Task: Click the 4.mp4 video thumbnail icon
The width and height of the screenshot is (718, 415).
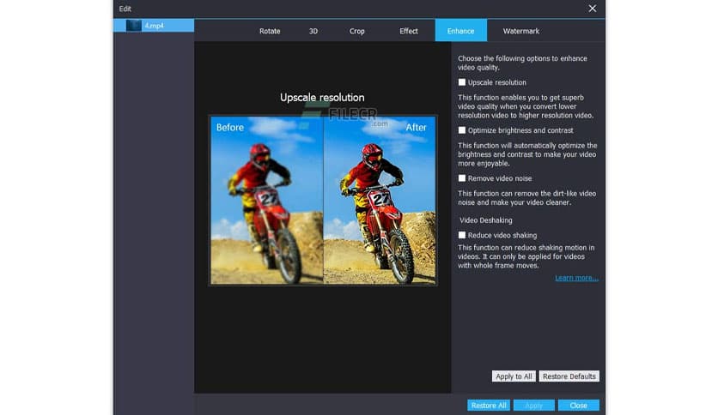Action: (x=134, y=26)
